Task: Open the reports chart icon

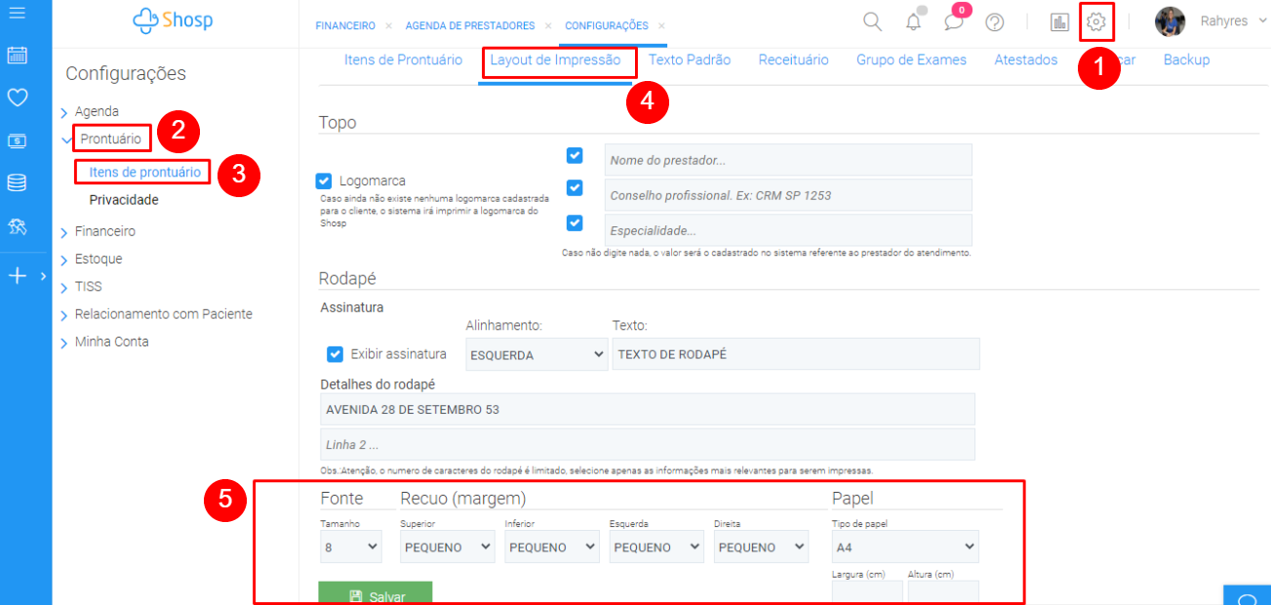Action: 1059,21
